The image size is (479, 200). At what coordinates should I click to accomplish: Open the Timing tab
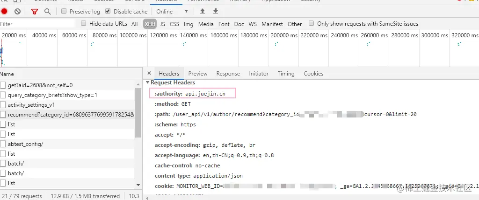tap(286, 74)
